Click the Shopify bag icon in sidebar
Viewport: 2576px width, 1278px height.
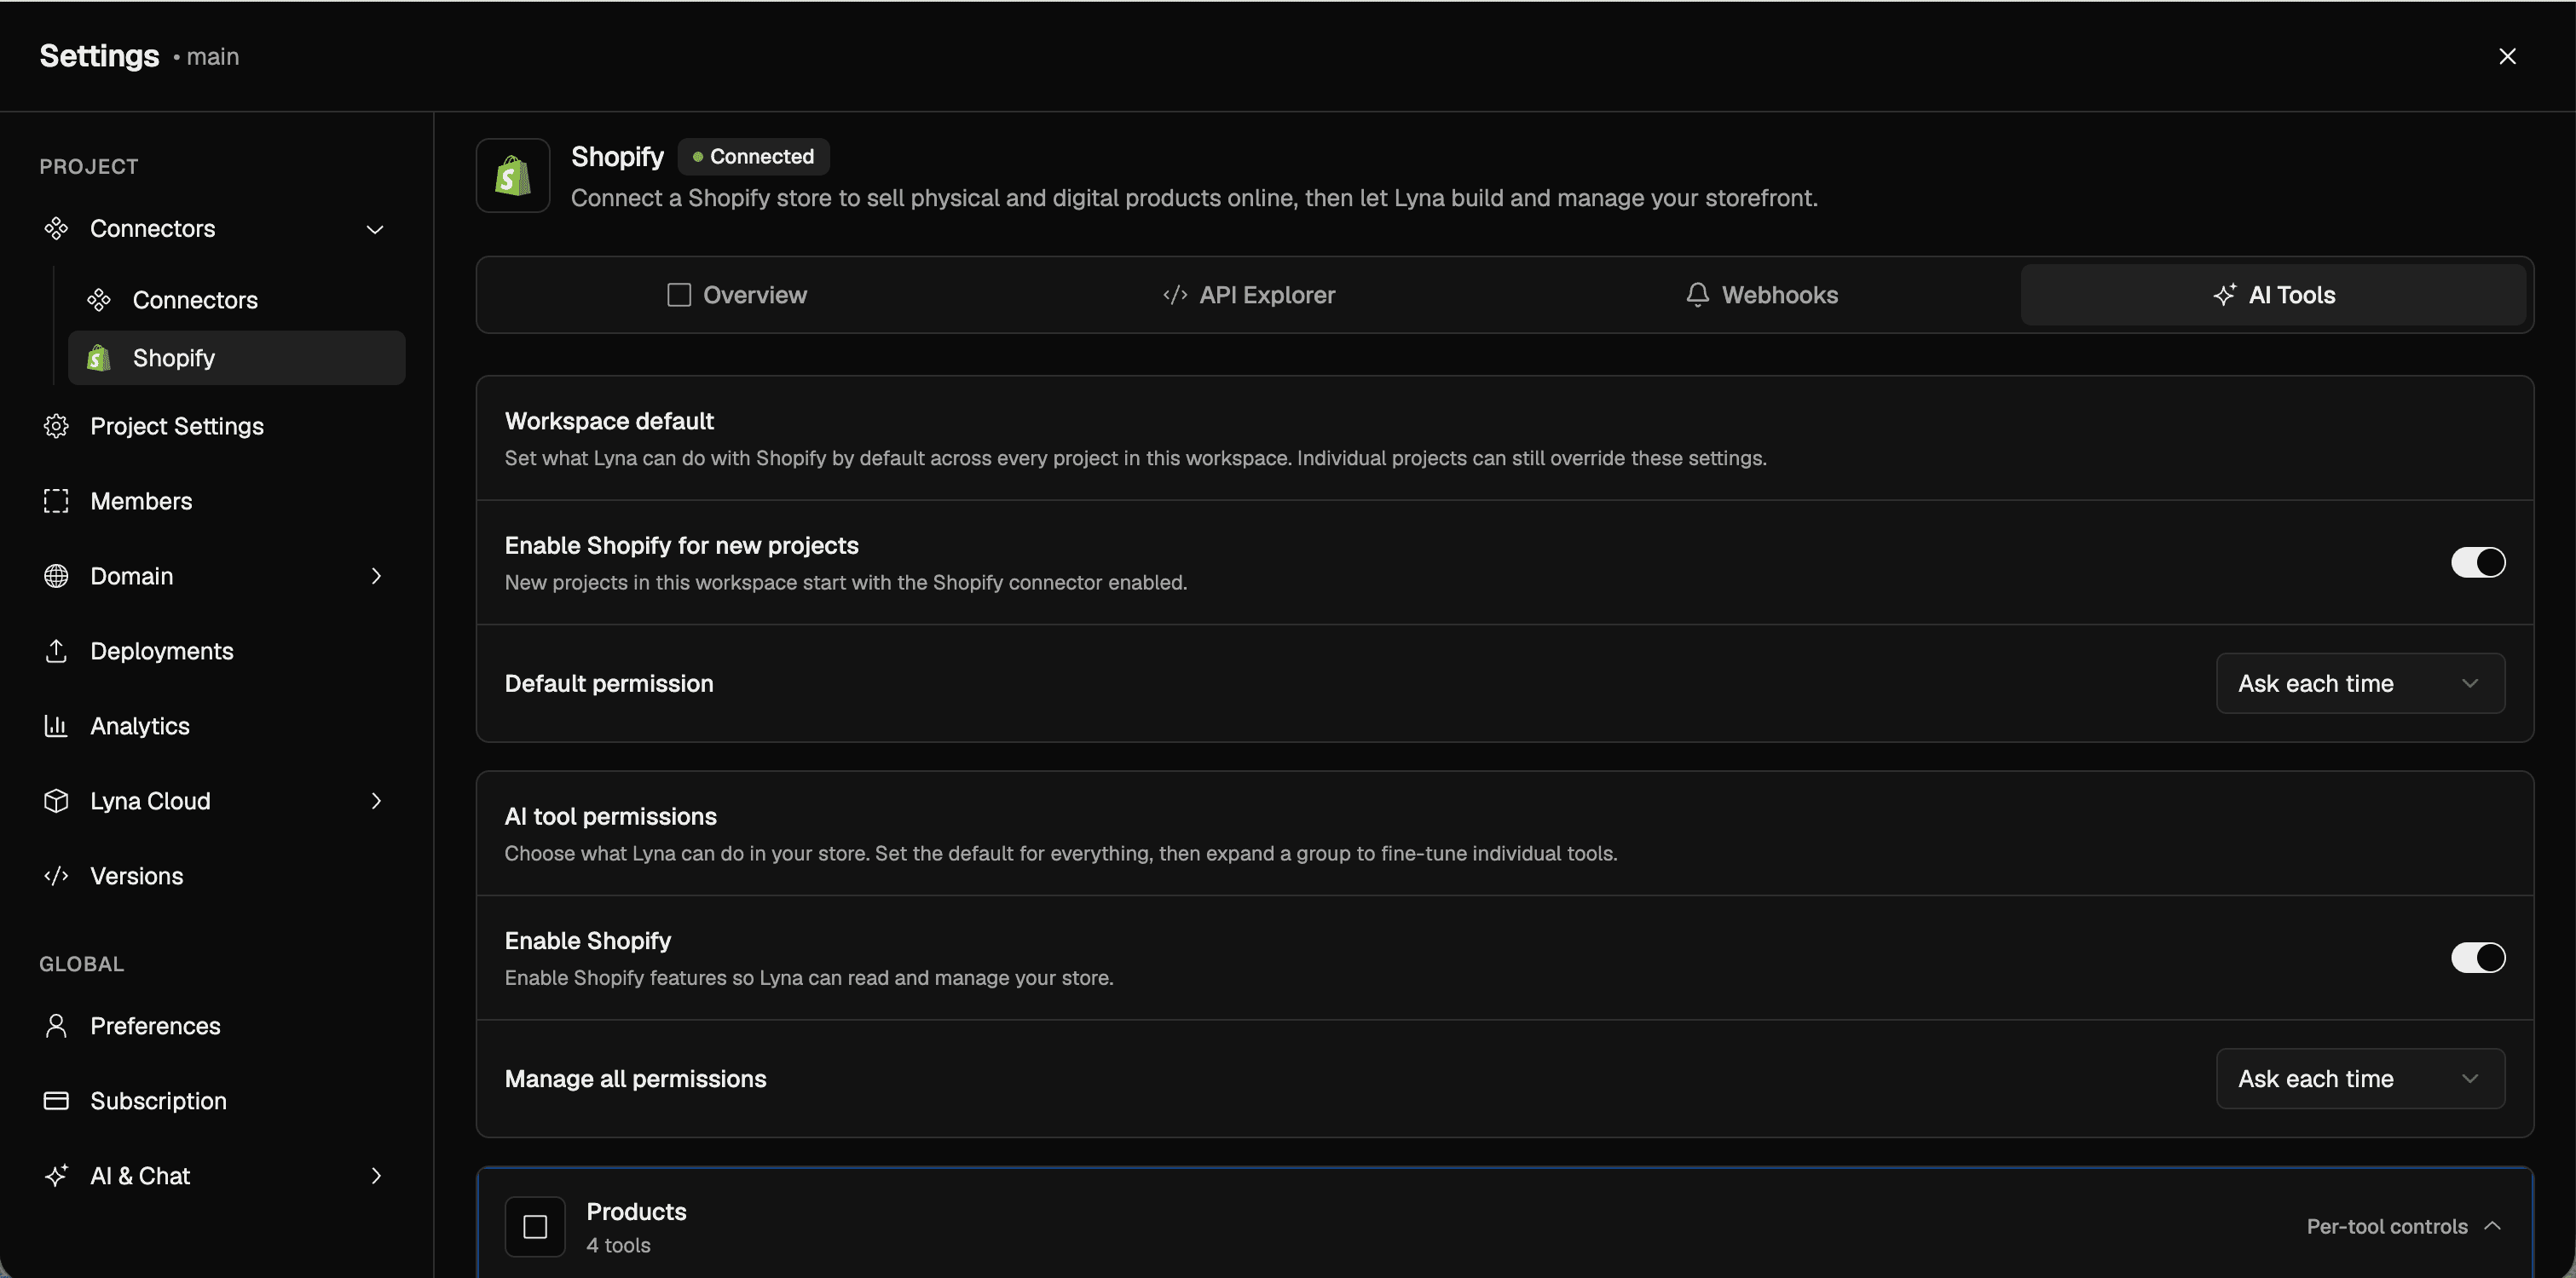(x=98, y=358)
